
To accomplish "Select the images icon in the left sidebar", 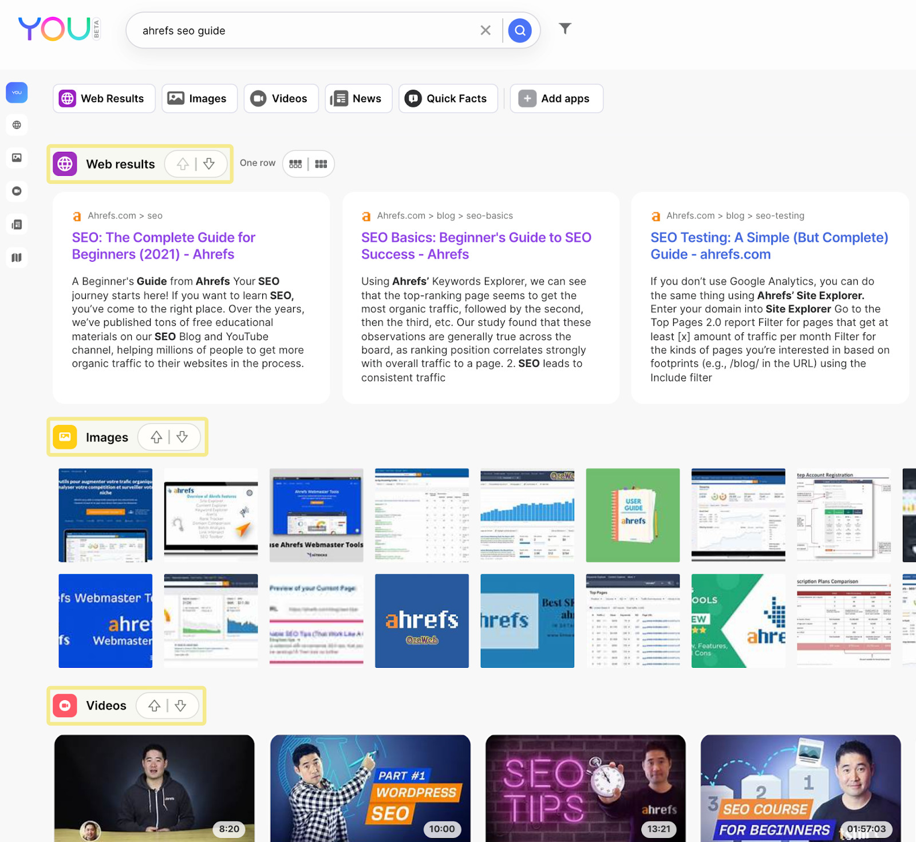I will pyautogui.click(x=17, y=158).
